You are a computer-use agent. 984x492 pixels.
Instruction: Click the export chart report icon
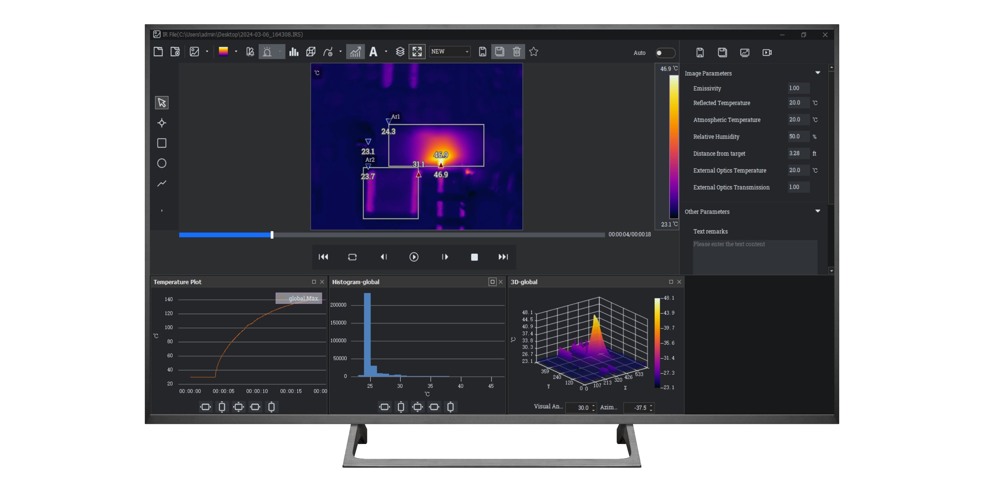click(745, 52)
